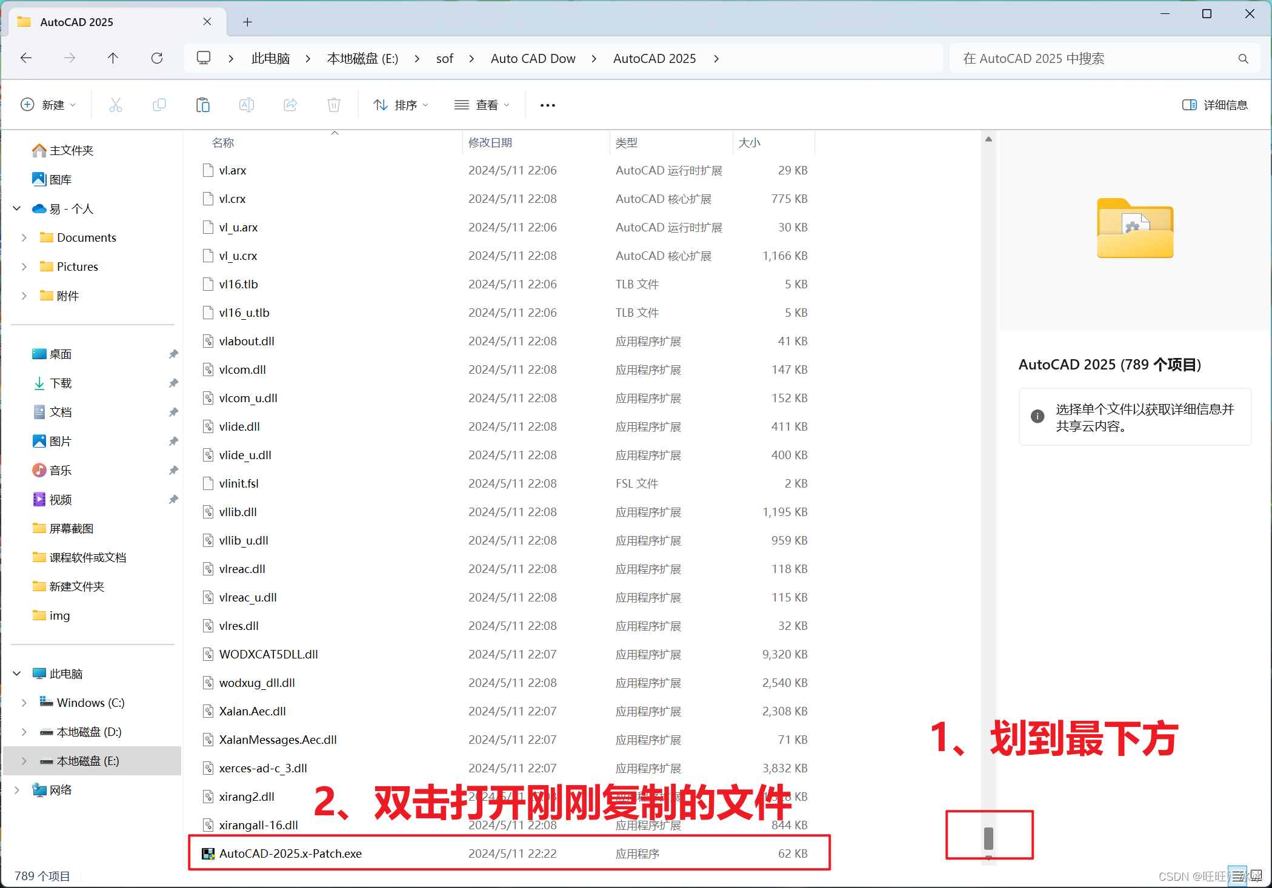Click the PC monitor icon in address bar
This screenshot has width=1272, height=888.
[204, 58]
